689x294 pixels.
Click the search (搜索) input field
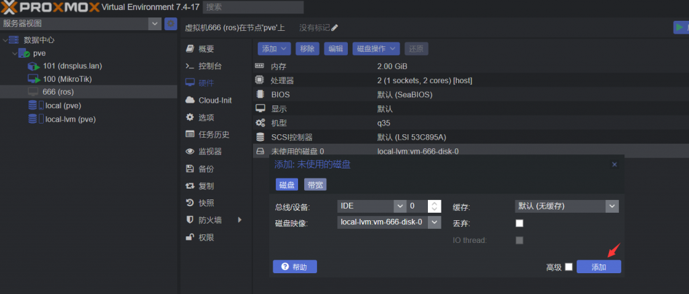point(253,7)
